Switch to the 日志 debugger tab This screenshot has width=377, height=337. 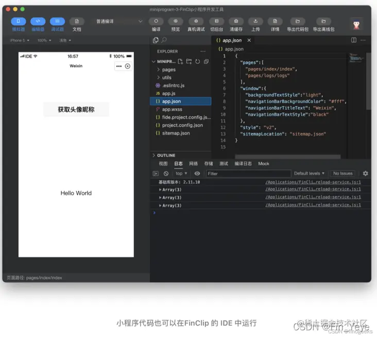[x=178, y=163]
